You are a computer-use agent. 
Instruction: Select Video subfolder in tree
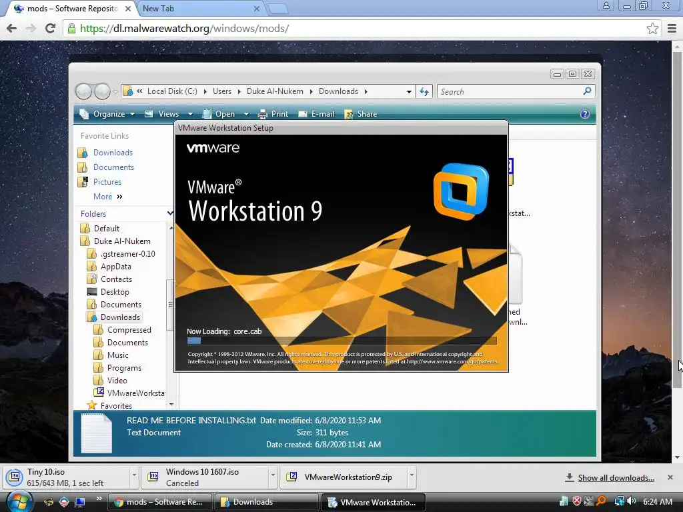[117, 381]
